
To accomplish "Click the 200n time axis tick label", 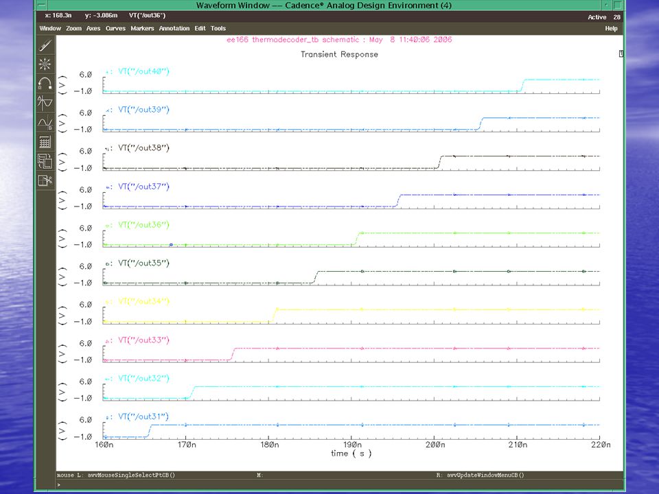I will point(435,445).
